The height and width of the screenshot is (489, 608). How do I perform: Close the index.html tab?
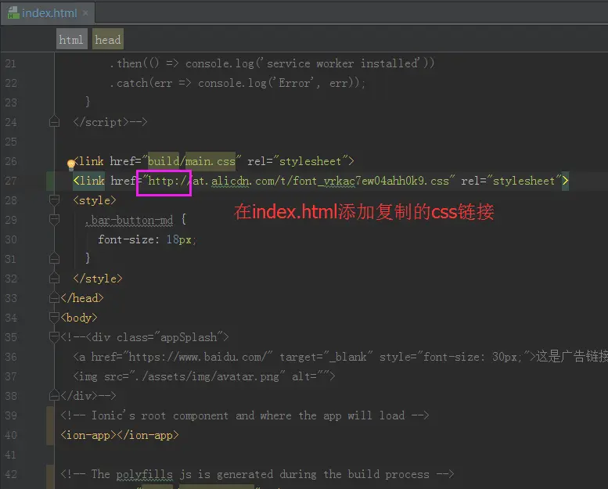[85, 13]
